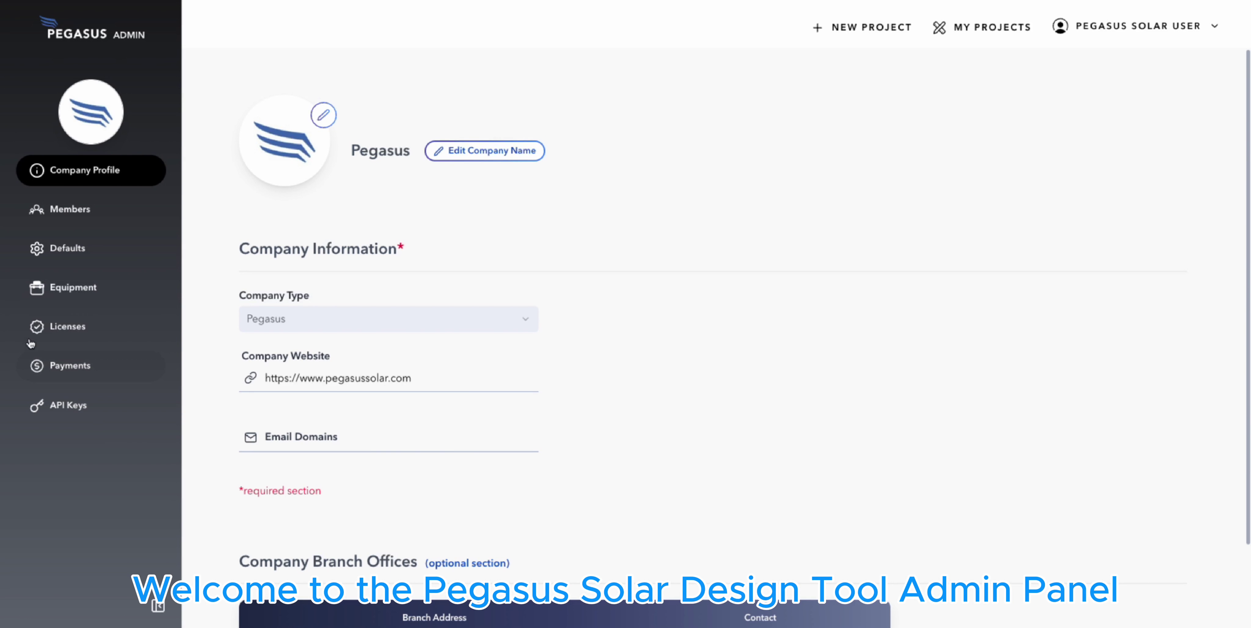Click the Edit Company Name button

click(x=485, y=151)
